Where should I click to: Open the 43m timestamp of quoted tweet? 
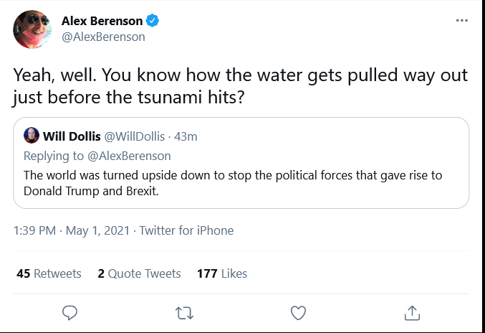[x=186, y=136]
